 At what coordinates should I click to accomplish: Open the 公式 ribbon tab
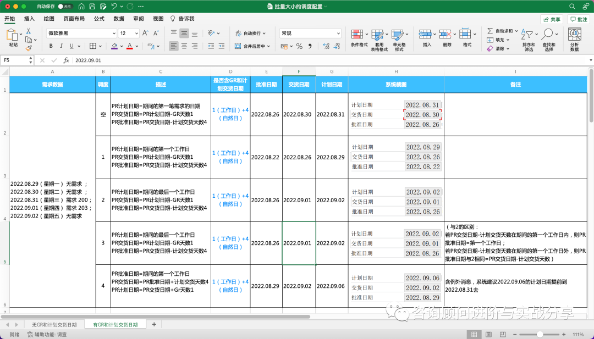[x=99, y=19]
